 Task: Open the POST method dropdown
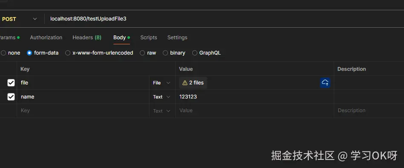[20, 19]
